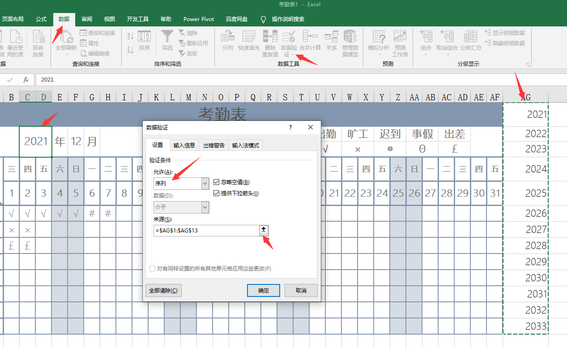Click 显示明细数据 show detail
The width and height of the screenshot is (567, 348).
tap(505, 33)
